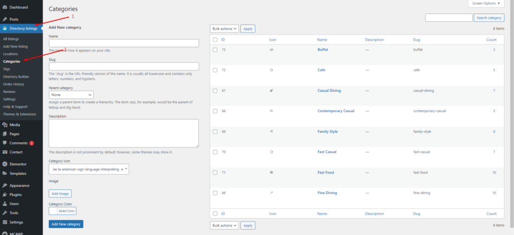Click the Category Color Select Color swatch
Image resolution: width=514 pixels, height=235 pixels.
tap(63, 211)
